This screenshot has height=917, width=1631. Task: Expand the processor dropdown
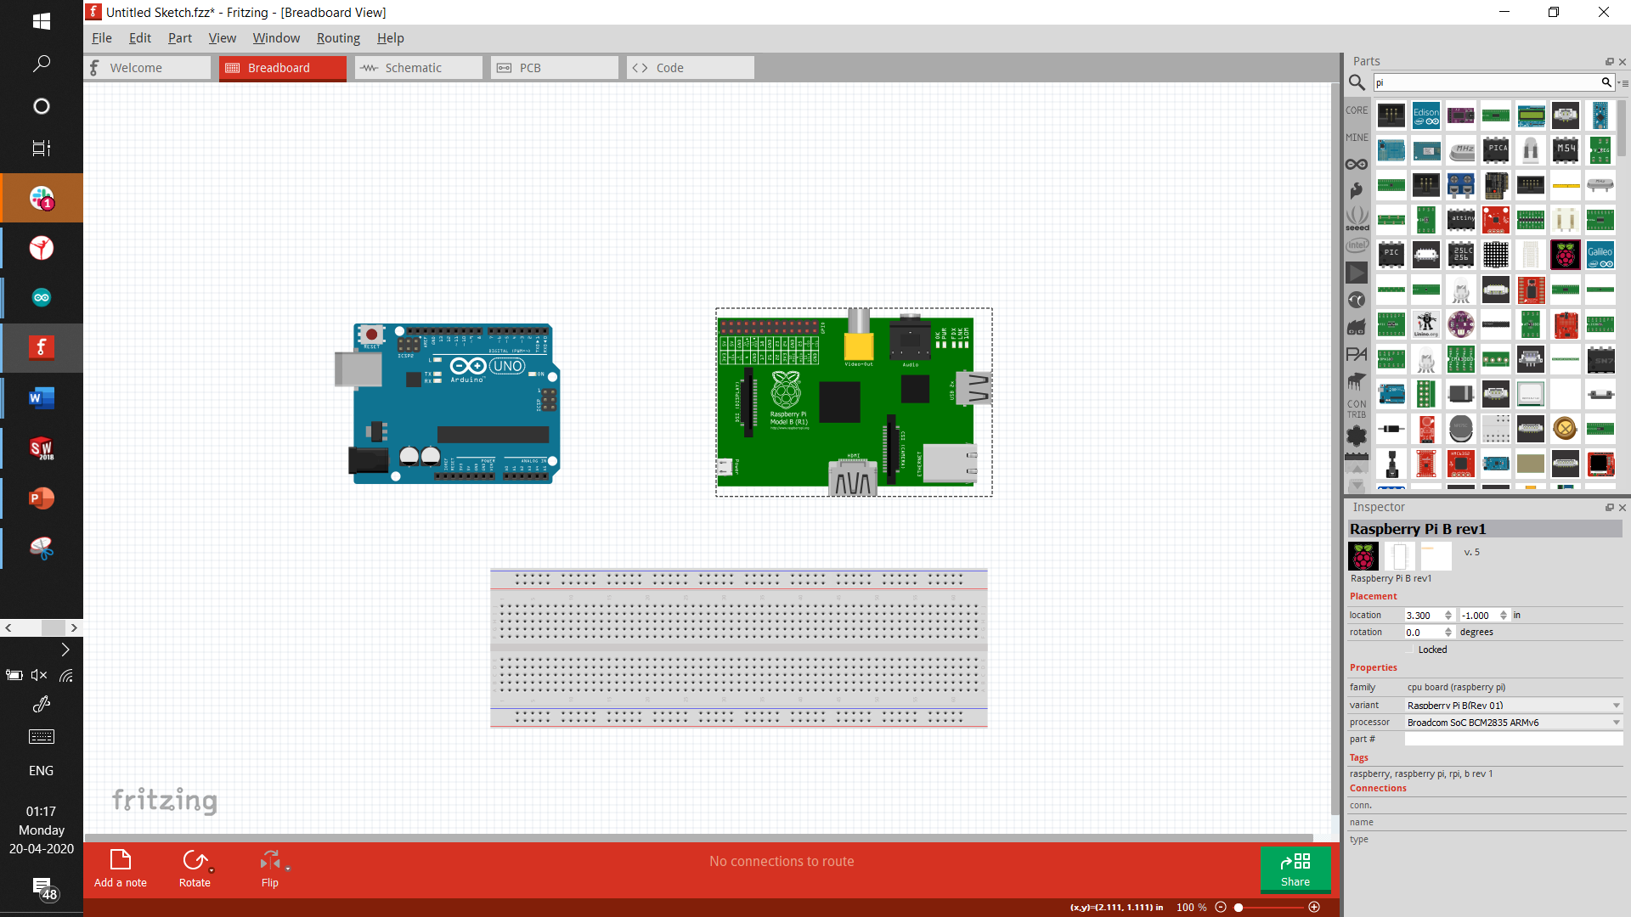tap(1616, 723)
